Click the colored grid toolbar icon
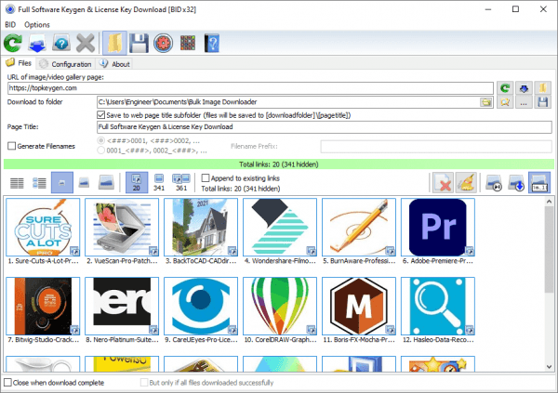The width and height of the screenshot is (558, 393). [x=188, y=43]
